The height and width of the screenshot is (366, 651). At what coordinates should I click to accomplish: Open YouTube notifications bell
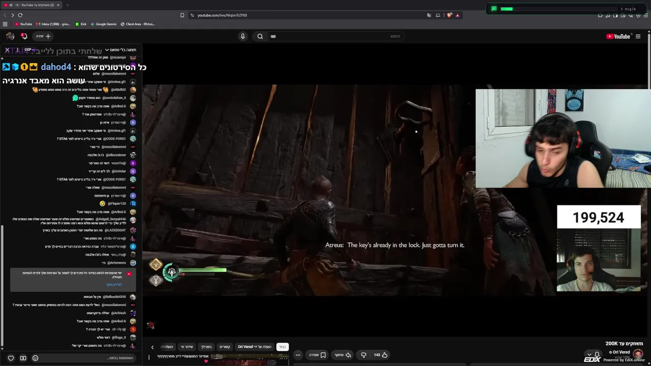point(24,36)
